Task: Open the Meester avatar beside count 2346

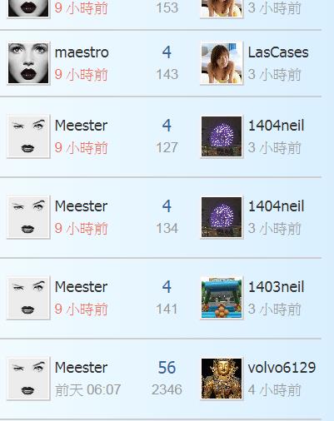Action: pos(28,379)
